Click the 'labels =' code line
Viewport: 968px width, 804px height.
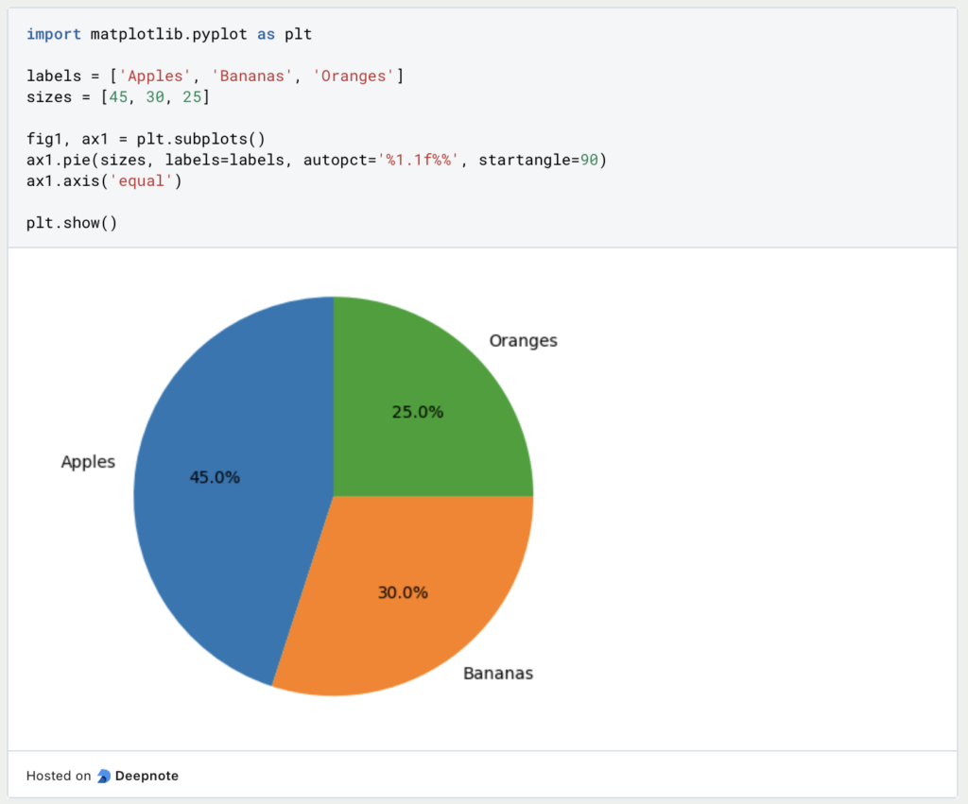click(215, 76)
